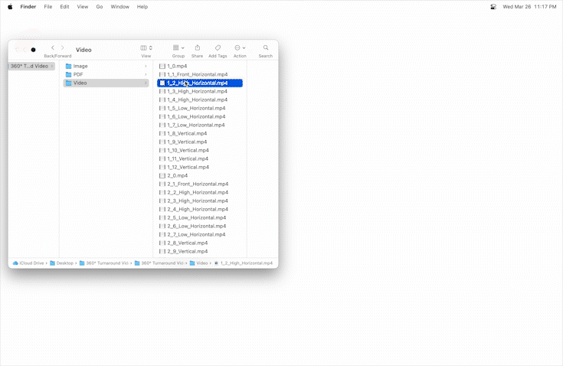Select 2_1_Front_Horizontal.mp4 file

click(197, 184)
